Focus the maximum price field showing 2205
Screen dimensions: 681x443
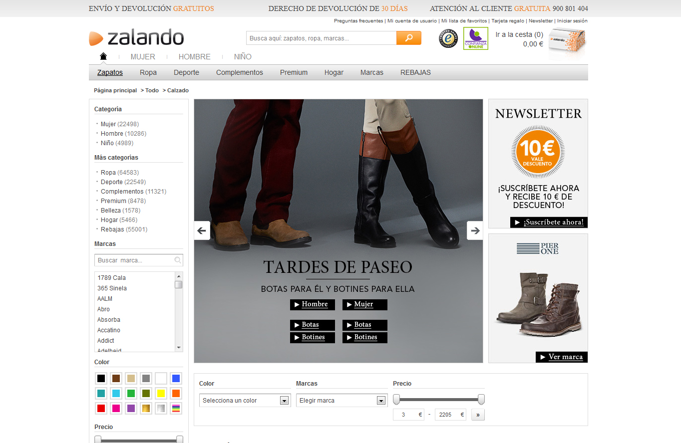[x=450, y=415]
